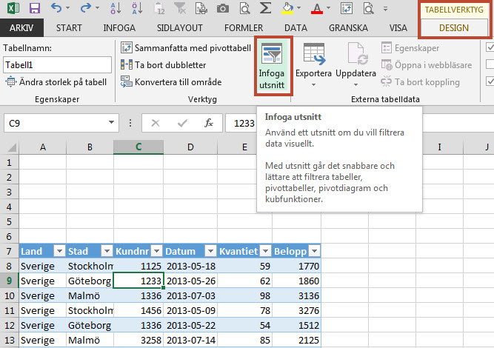
Task: Open the Kundnr column filter dropdown
Action: coord(156,251)
